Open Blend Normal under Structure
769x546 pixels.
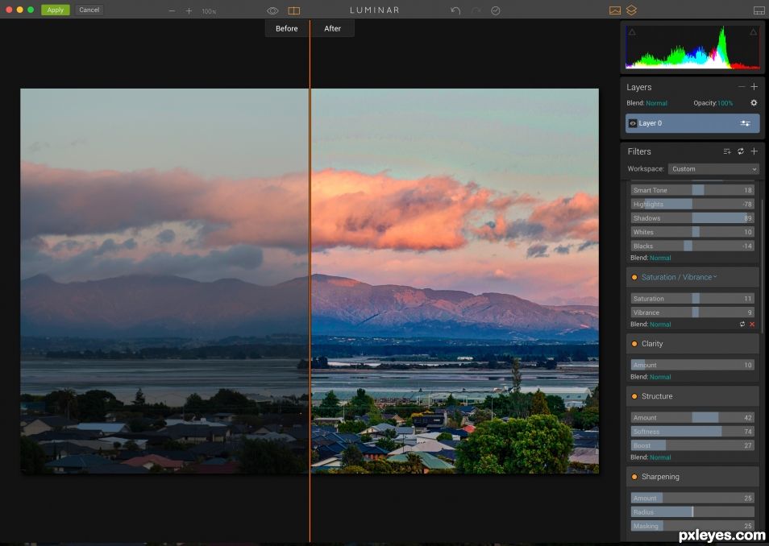pyautogui.click(x=660, y=457)
